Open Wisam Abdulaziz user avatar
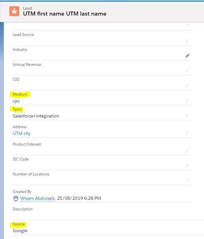Image resolution: width=204 pixels, height=239 pixels. pyautogui.click(x=16, y=198)
